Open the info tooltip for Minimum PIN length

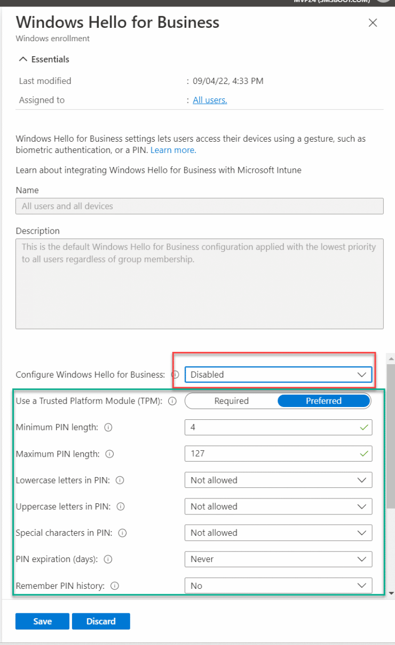(108, 427)
